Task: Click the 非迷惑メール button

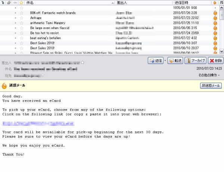Action: click(x=211, y=86)
